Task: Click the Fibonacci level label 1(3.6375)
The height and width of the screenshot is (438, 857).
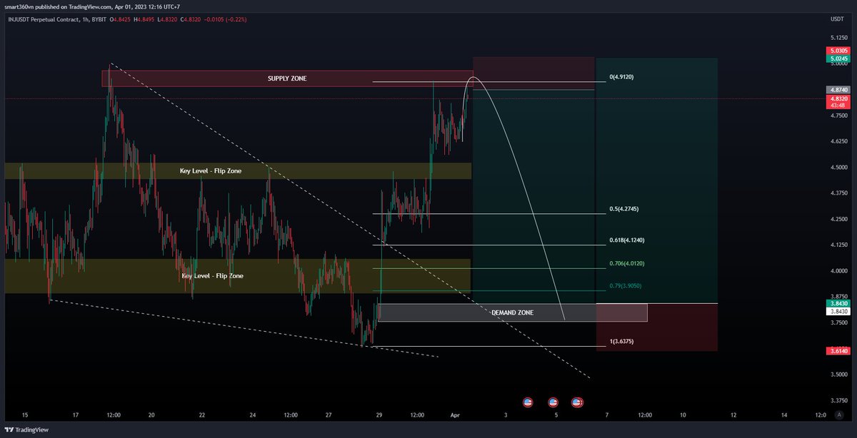Action: (x=621, y=342)
